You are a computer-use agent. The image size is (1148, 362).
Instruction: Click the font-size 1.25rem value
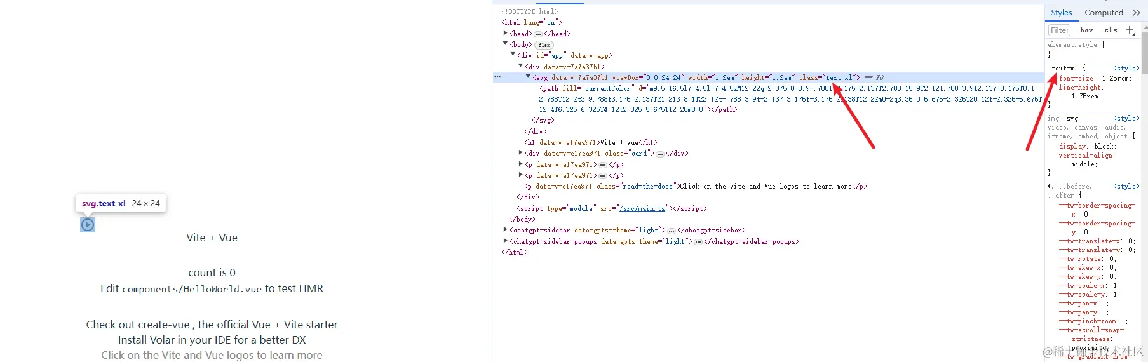1114,78
